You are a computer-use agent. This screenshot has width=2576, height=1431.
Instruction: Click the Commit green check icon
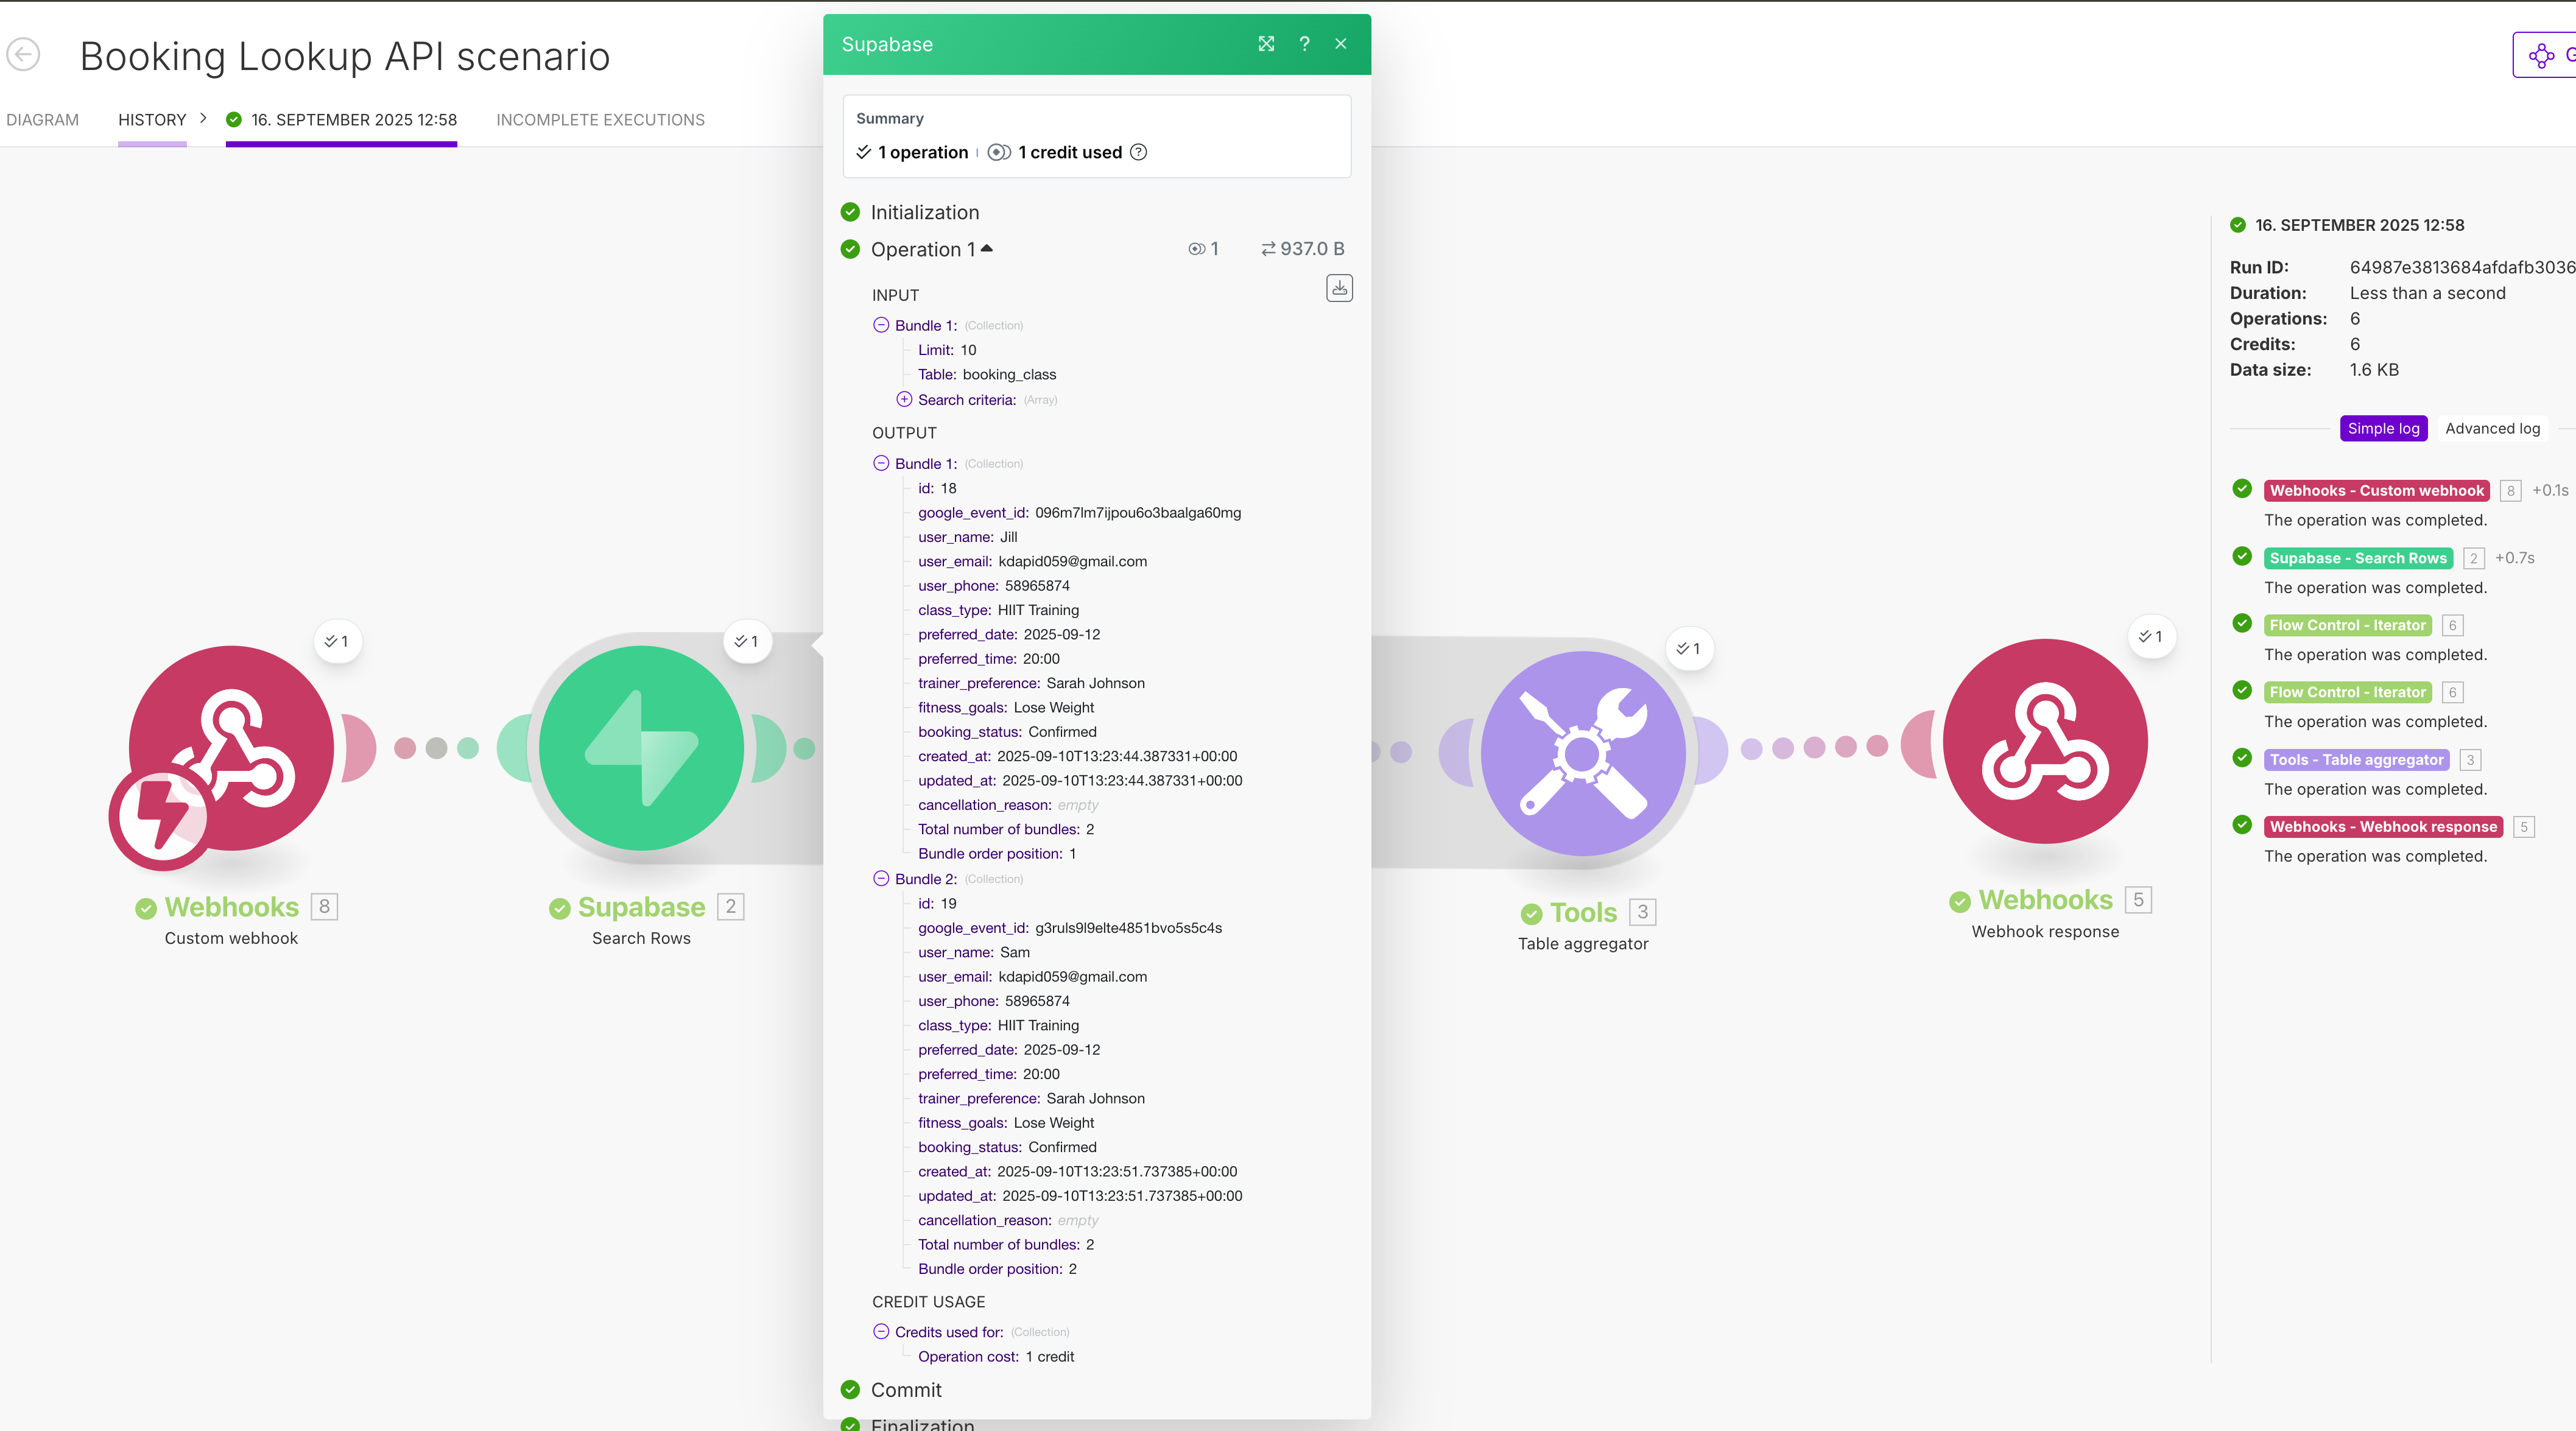850,1389
